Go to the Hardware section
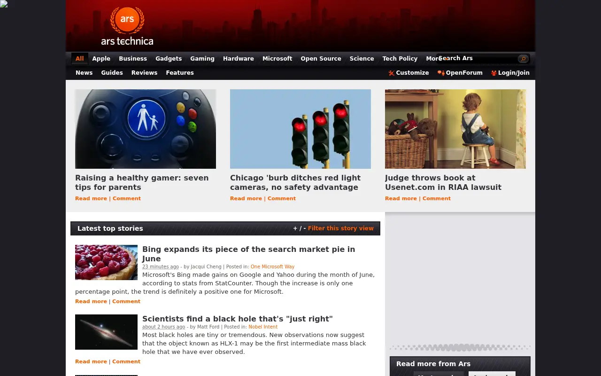This screenshot has height=376, width=601. pos(239,59)
